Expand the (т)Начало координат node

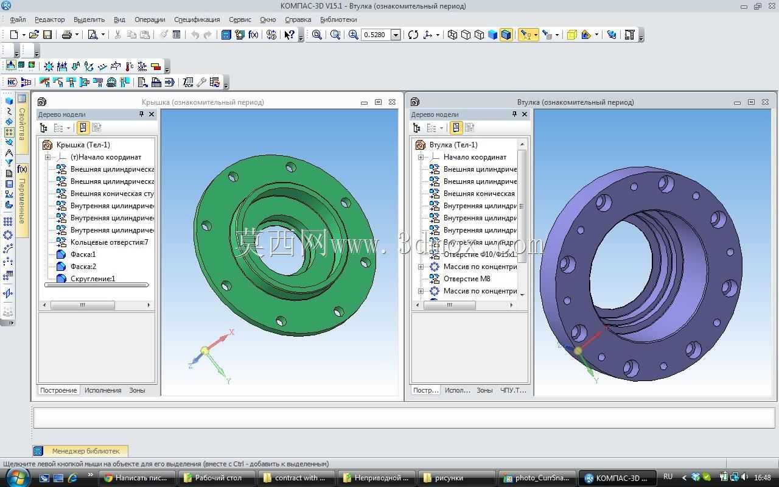coord(47,157)
